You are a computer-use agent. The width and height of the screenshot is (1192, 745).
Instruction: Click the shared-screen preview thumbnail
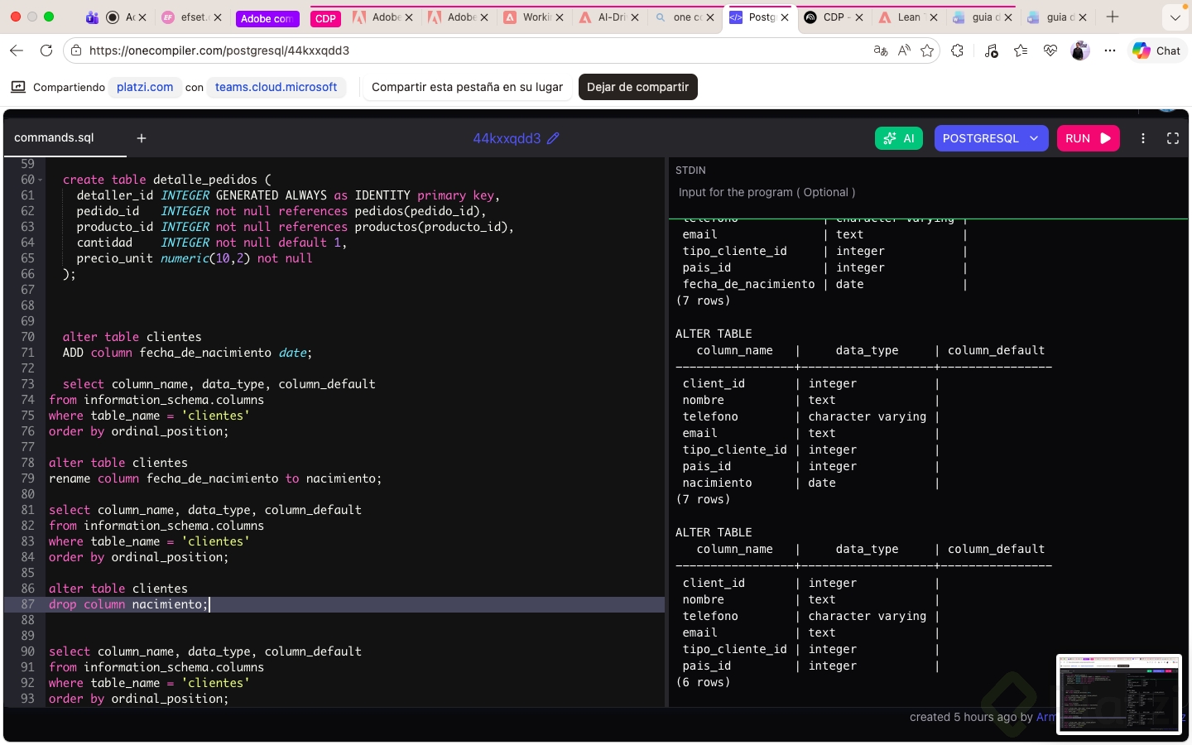[1119, 694]
